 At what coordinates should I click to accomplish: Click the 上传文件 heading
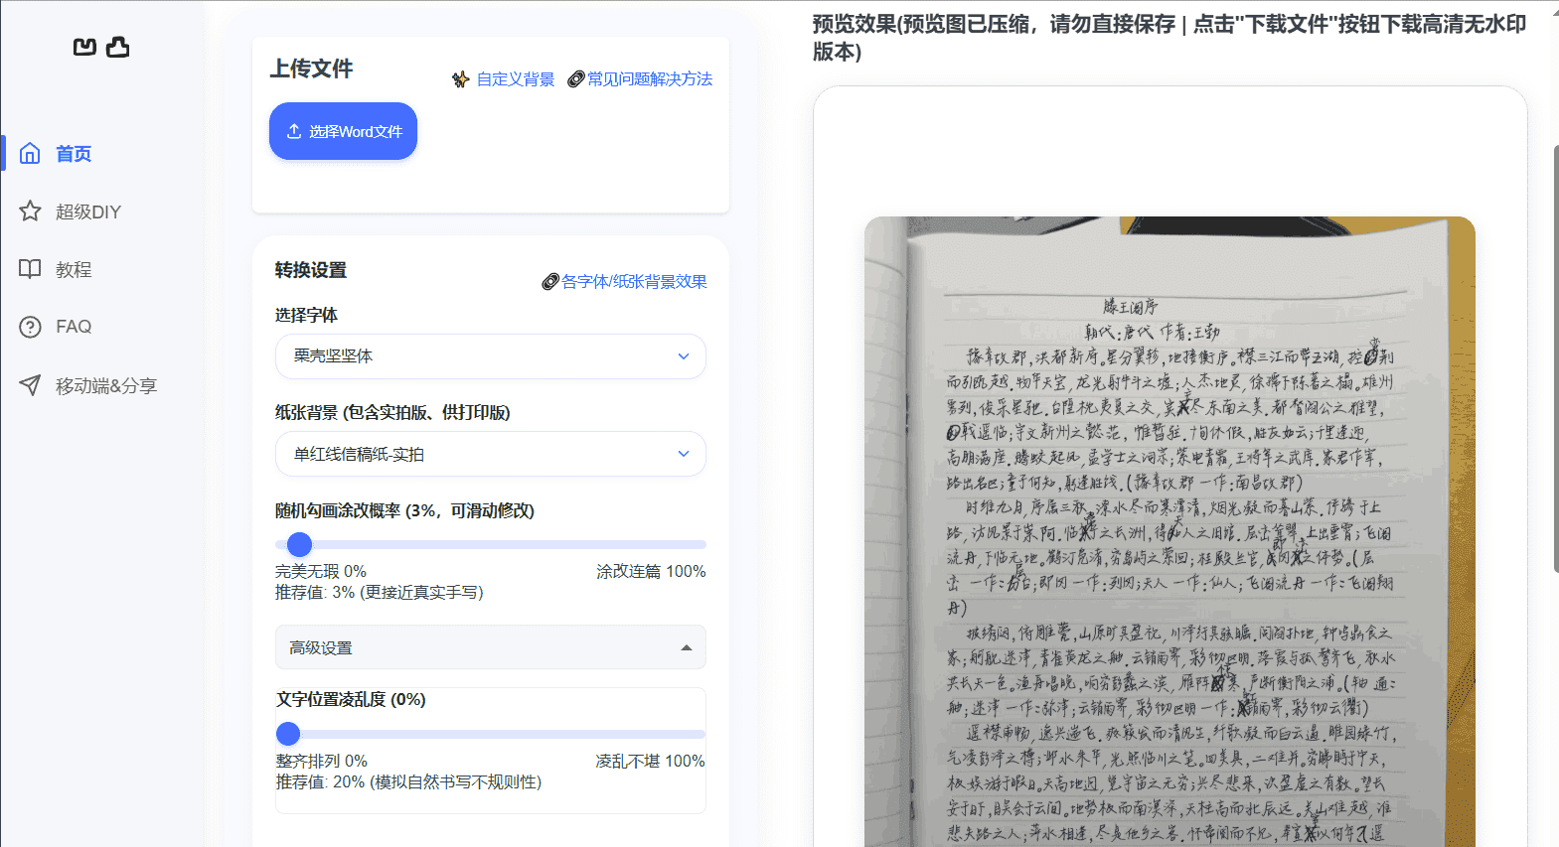pos(312,69)
